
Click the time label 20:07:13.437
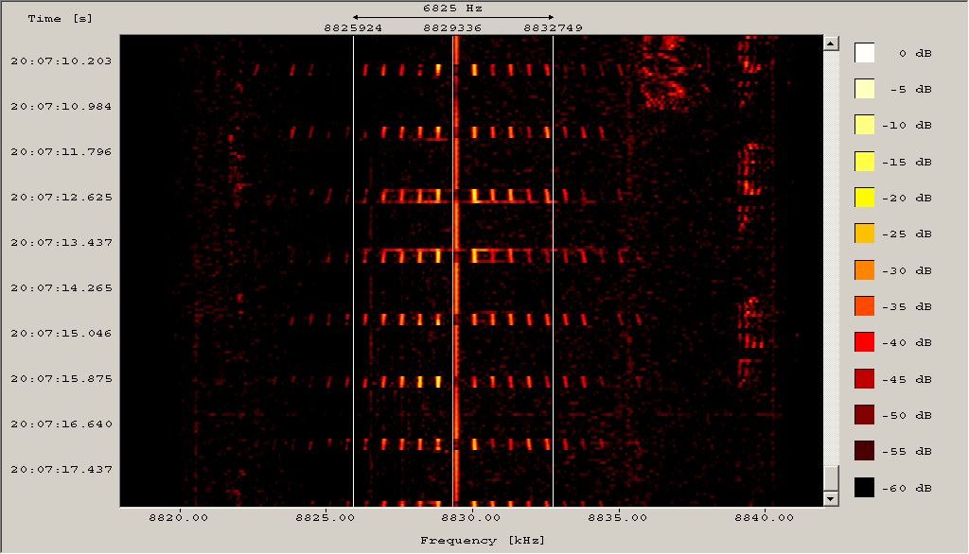tap(62, 242)
